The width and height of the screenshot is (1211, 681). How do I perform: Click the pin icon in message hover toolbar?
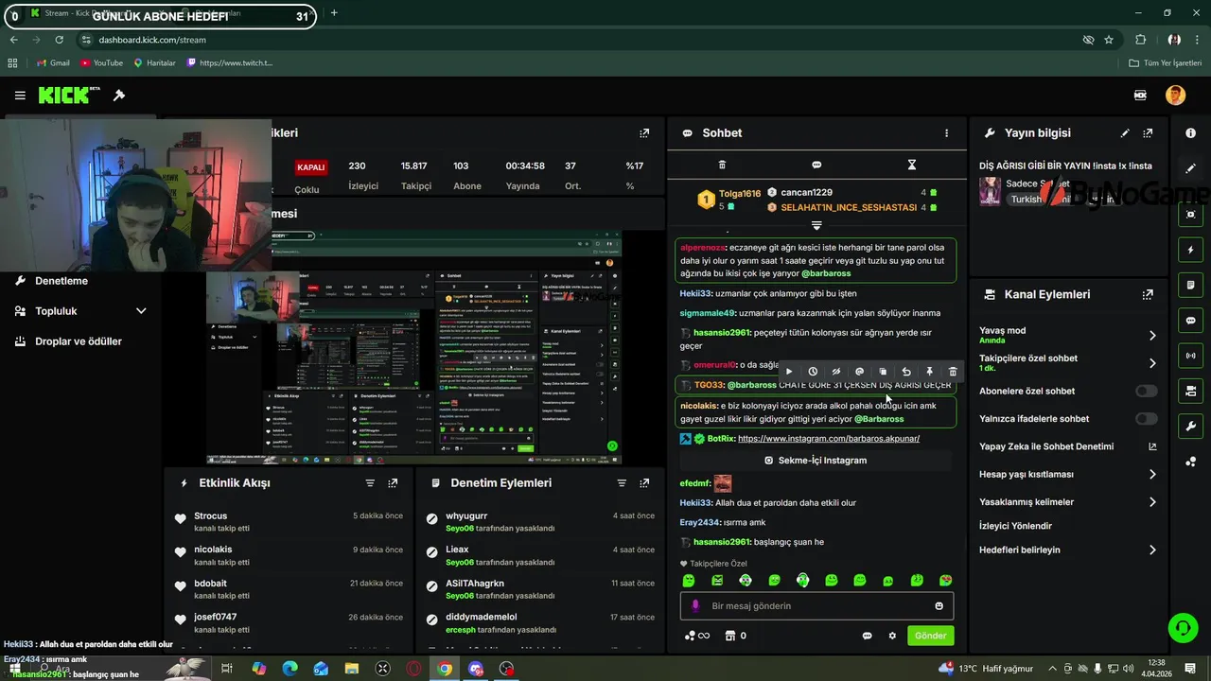[x=929, y=372]
